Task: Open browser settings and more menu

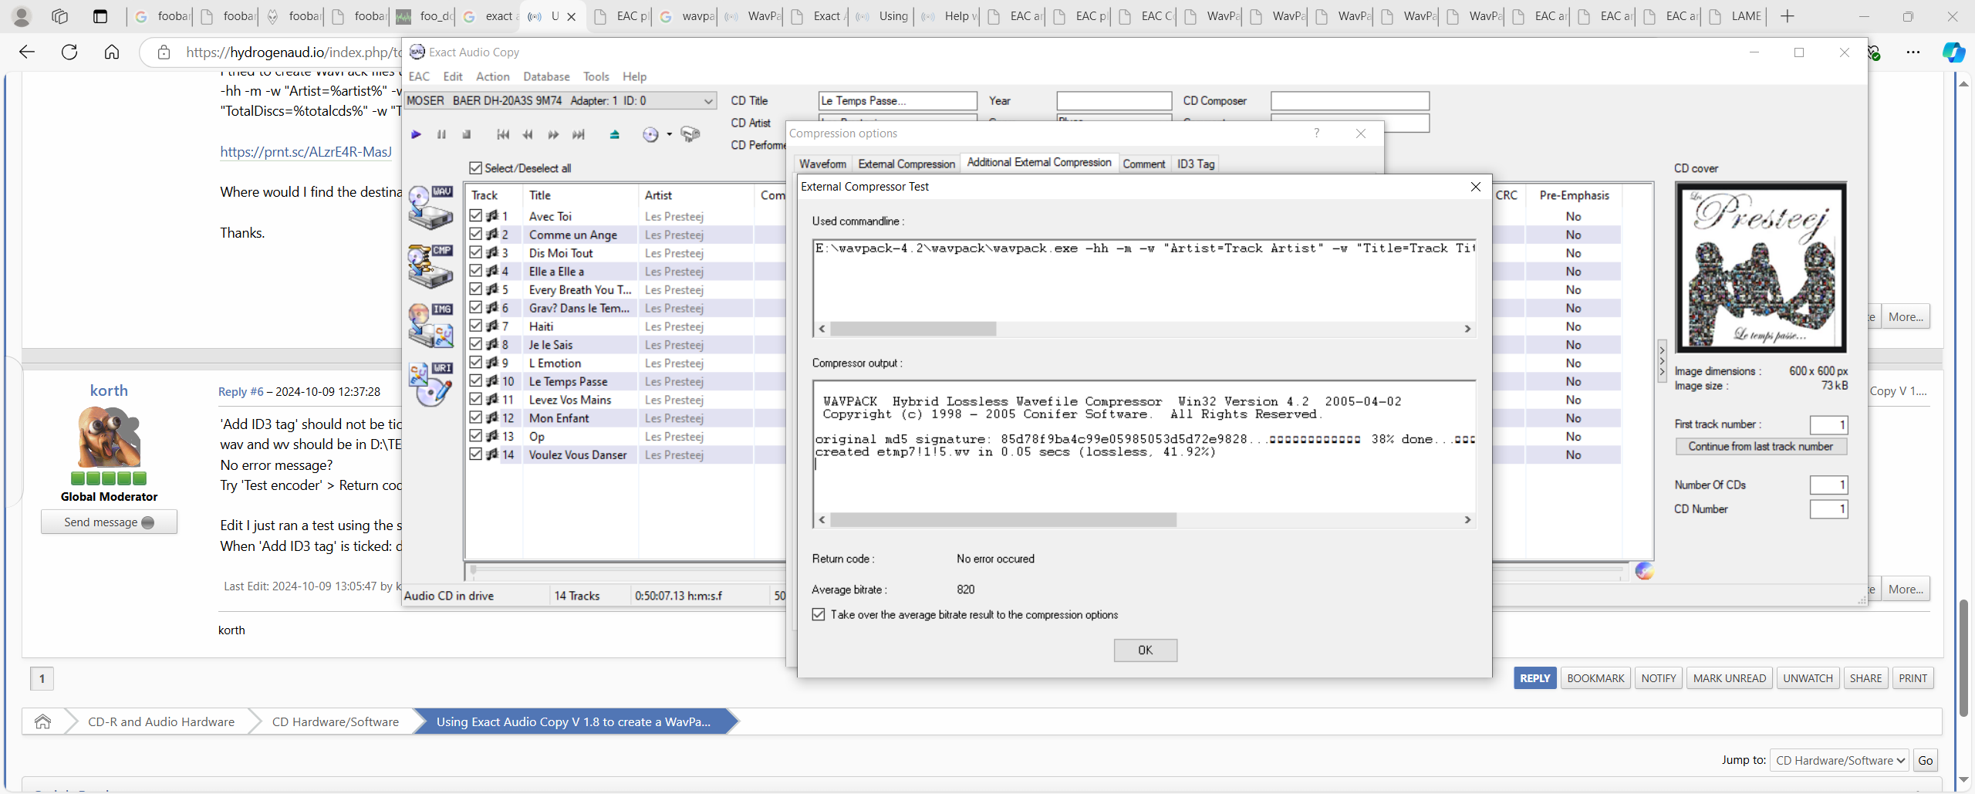Action: [1913, 52]
